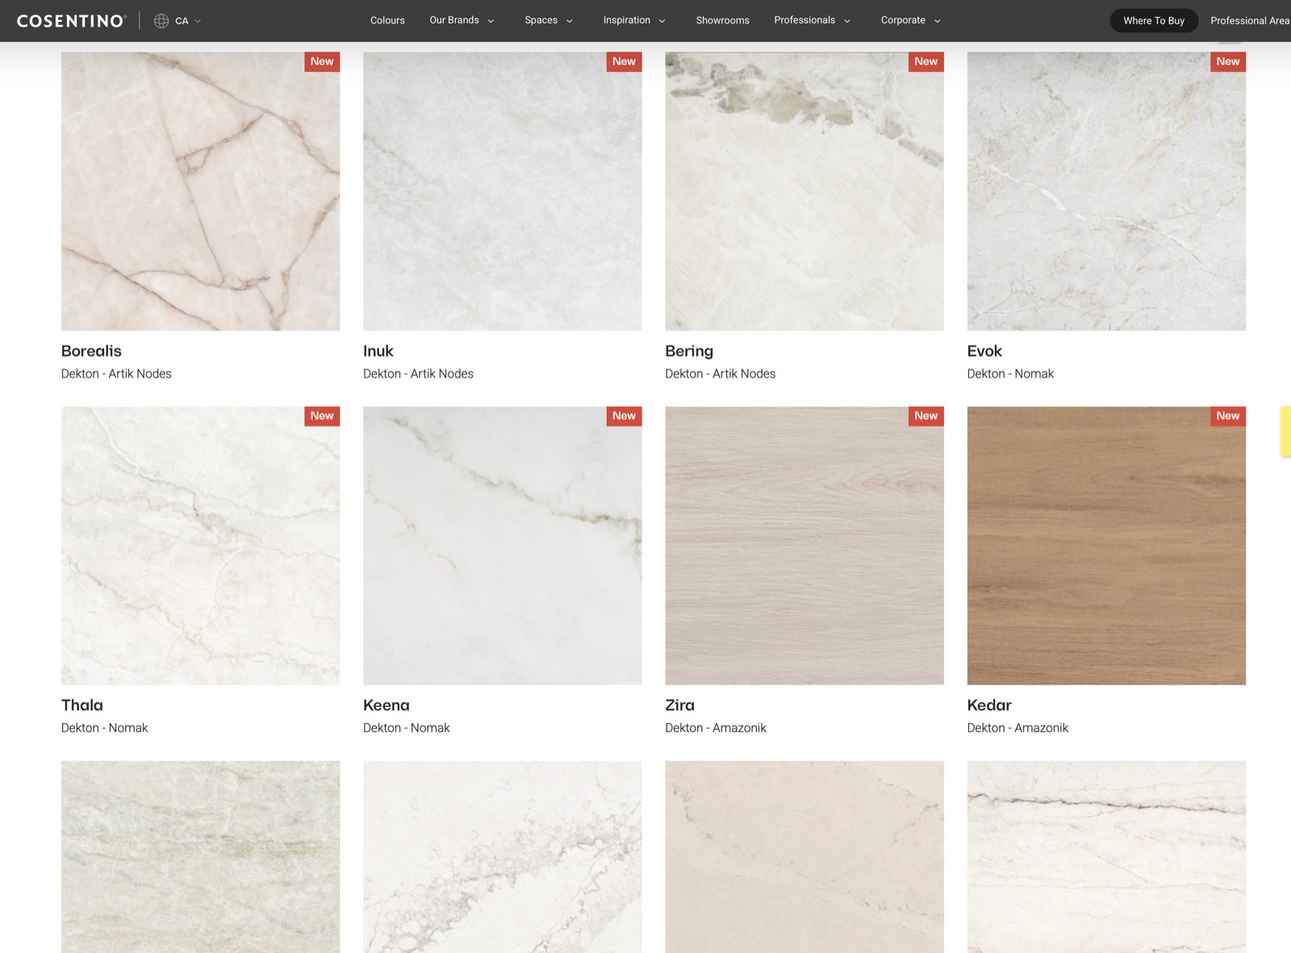Screen dimensions: 1291x953
Task: Open the Bering slab thumbnail
Action: point(804,191)
